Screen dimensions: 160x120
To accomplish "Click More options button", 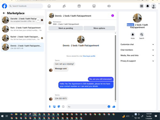I will tap(99, 28).
